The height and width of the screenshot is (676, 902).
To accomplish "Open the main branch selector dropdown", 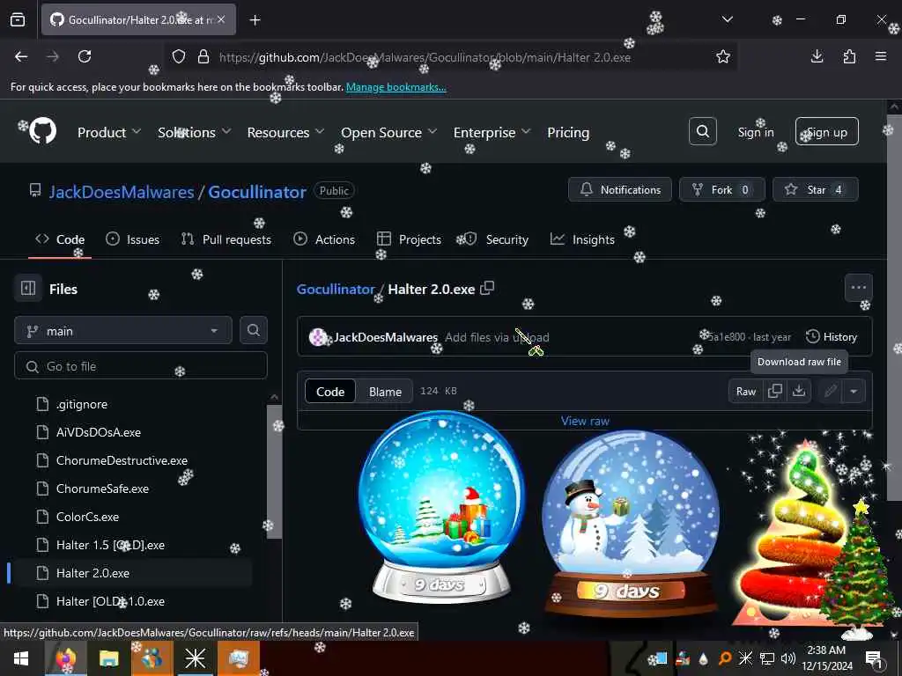I will pyautogui.click(x=123, y=331).
